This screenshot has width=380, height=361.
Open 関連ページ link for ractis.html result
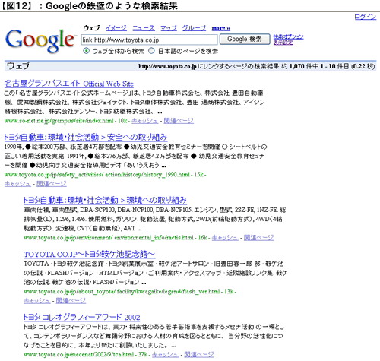coord(259,238)
